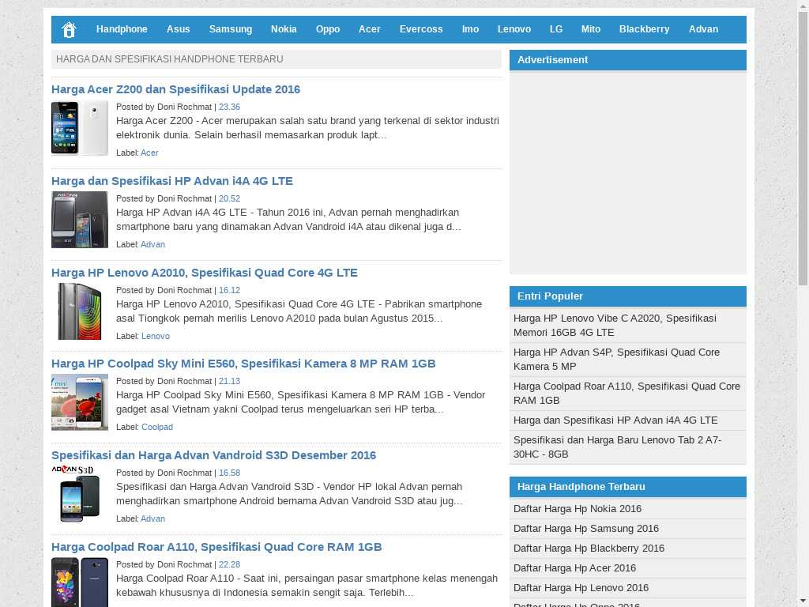Open the Nokia navigation item
This screenshot has width=809, height=607.
click(284, 29)
